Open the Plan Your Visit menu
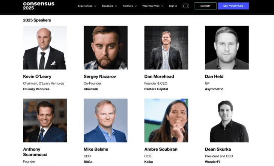 [x=153, y=6]
